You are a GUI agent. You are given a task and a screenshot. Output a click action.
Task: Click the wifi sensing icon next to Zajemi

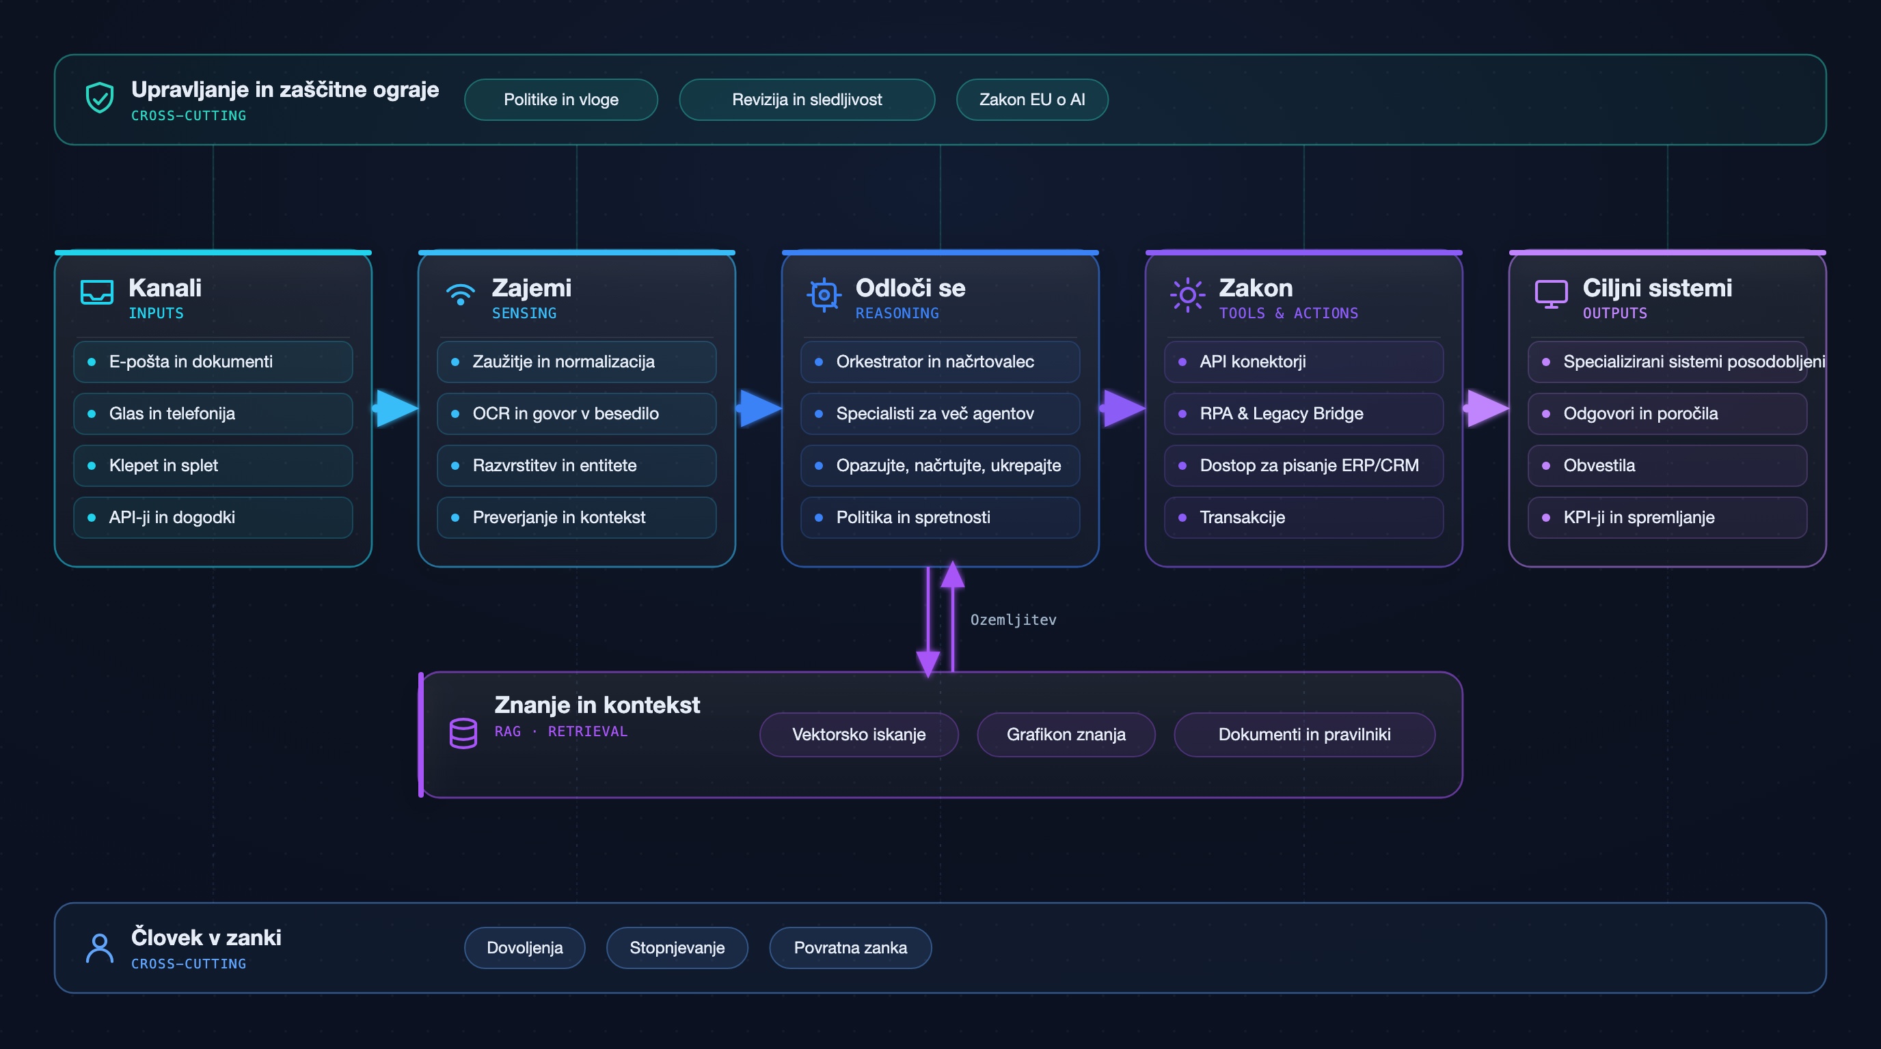460,293
